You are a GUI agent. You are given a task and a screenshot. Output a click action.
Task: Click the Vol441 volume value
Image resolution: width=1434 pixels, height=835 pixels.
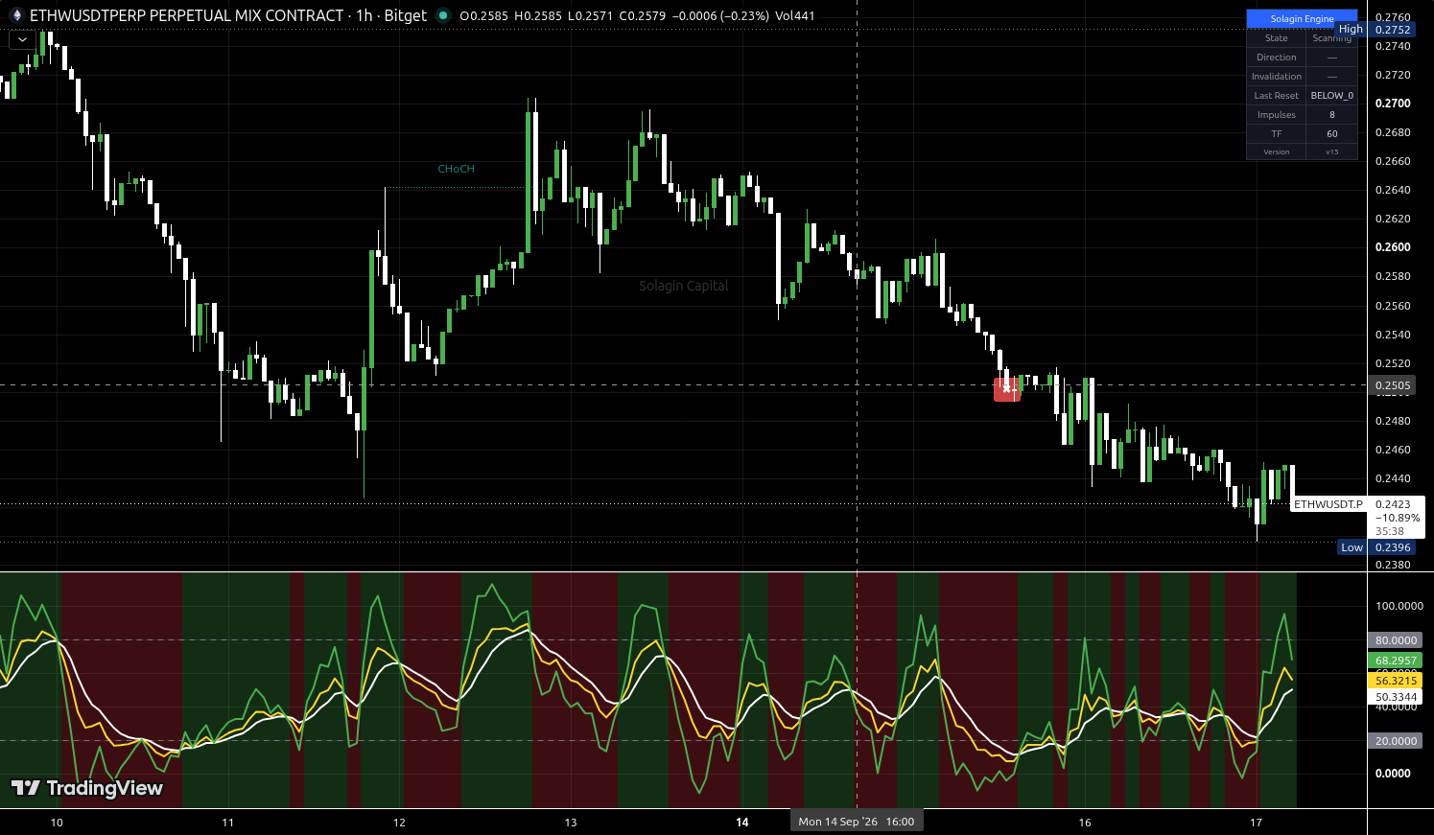pyautogui.click(x=795, y=15)
